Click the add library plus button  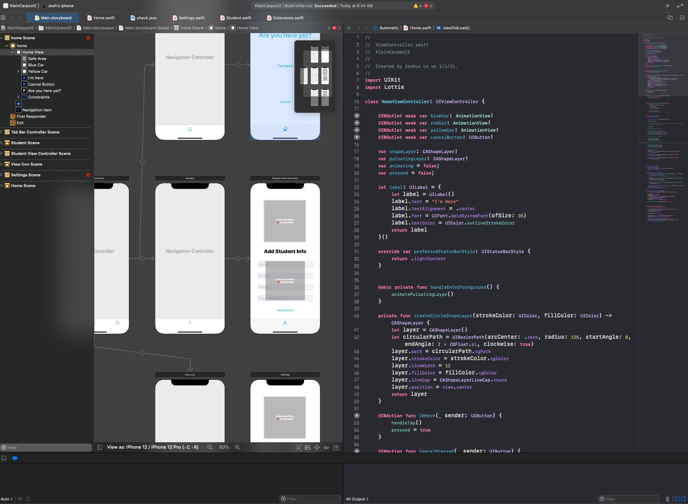667,6
